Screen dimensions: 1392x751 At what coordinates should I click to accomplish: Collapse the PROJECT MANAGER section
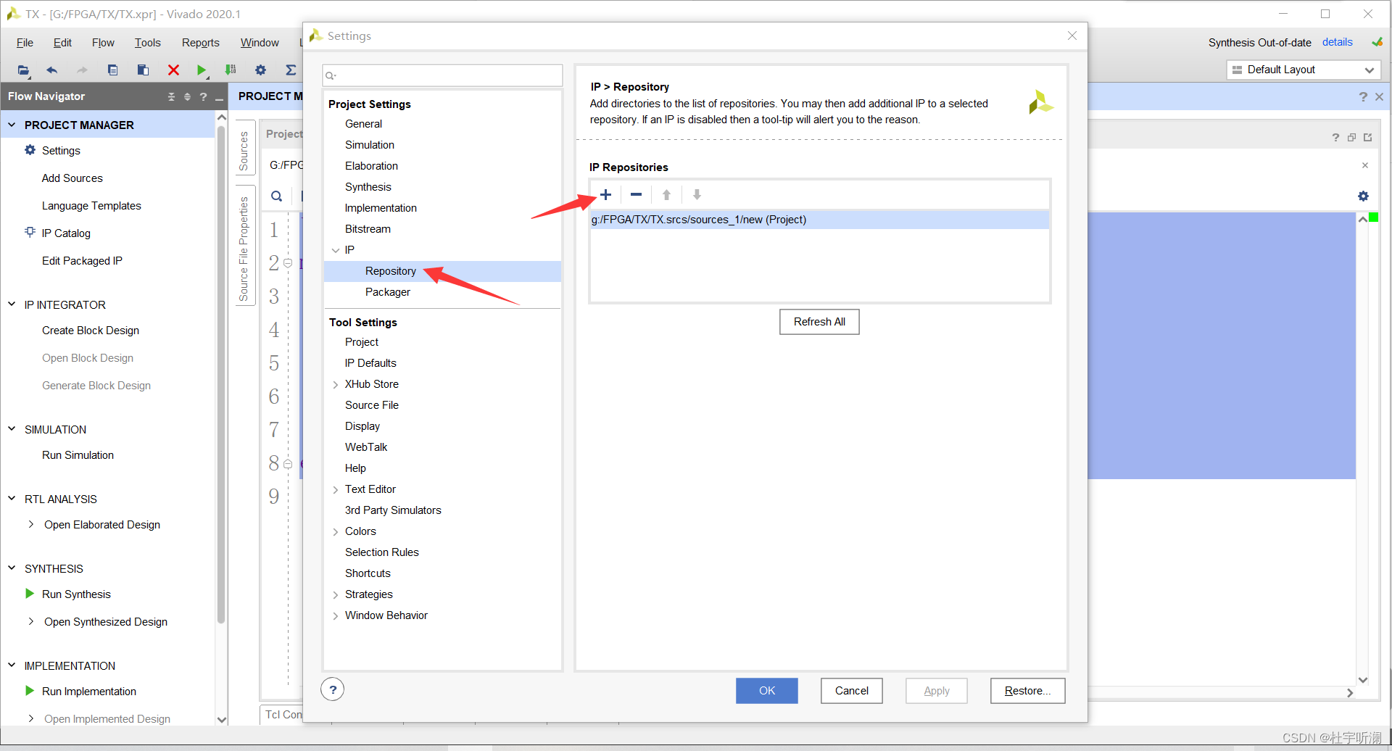pyautogui.click(x=12, y=125)
